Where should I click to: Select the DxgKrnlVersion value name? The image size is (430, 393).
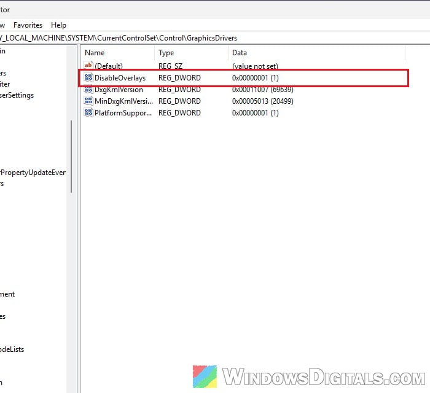pos(119,90)
